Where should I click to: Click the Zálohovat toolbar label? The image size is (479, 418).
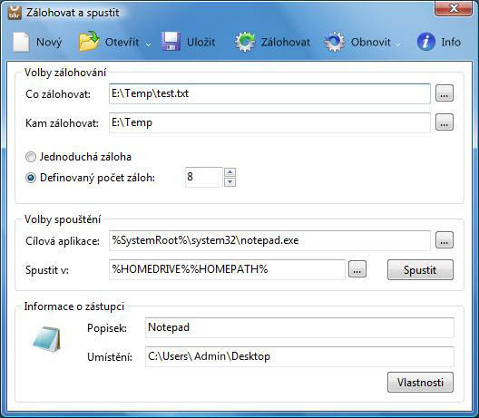coord(286,42)
